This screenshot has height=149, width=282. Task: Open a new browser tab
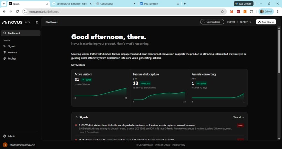point(185,3)
